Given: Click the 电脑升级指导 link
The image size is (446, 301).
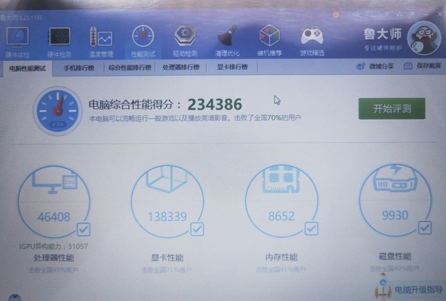Looking at the screenshot, I should tap(418, 290).
